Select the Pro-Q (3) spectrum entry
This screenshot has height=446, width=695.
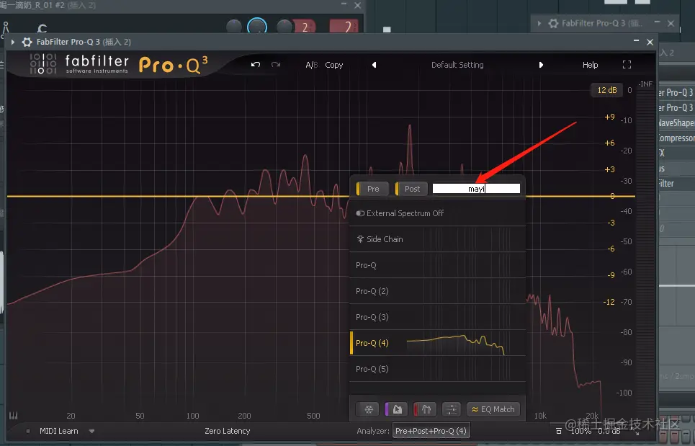pos(437,317)
